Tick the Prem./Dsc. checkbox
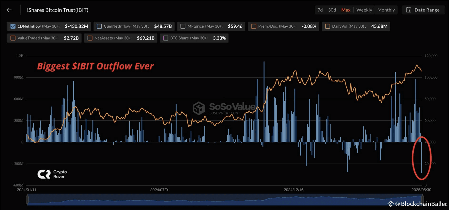Screen dimensions: 449x210 [254, 26]
